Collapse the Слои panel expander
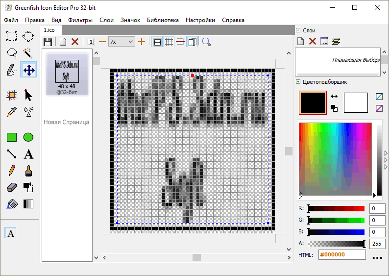Screen dimensions: 389x276 click(298, 30)
